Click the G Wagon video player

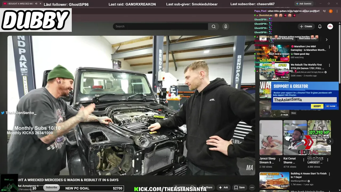pyautogui.click(x=131, y=105)
